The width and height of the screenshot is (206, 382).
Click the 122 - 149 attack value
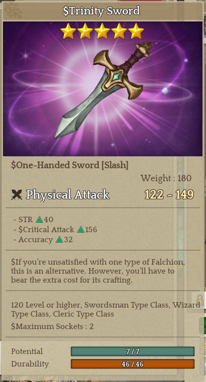(x=169, y=195)
